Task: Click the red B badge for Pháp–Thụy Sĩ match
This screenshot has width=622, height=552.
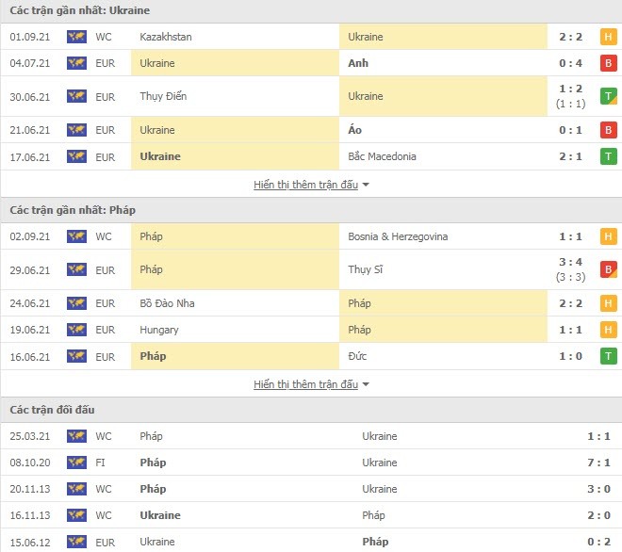Action: 608,269
